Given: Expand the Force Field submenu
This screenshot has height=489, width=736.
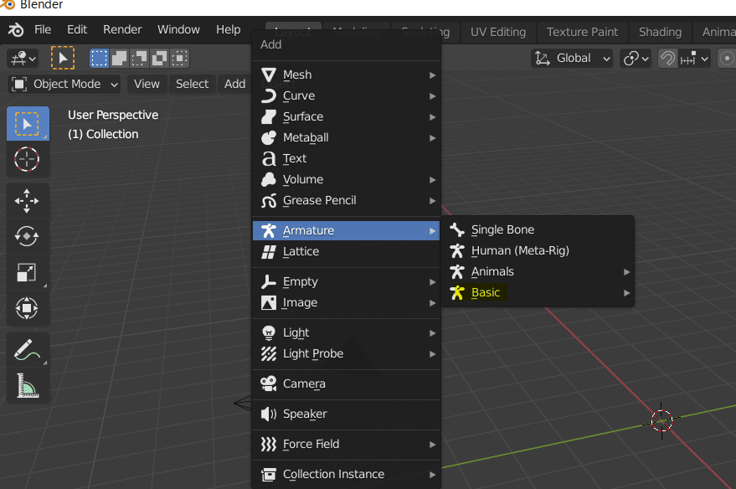Looking at the screenshot, I should click(346, 444).
